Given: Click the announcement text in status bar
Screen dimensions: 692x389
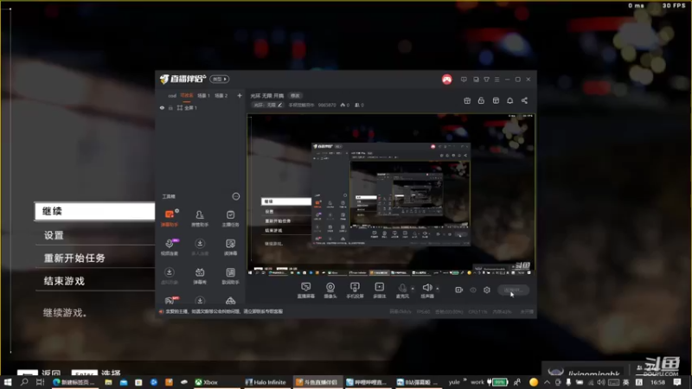Looking at the screenshot, I should pos(224,311).
